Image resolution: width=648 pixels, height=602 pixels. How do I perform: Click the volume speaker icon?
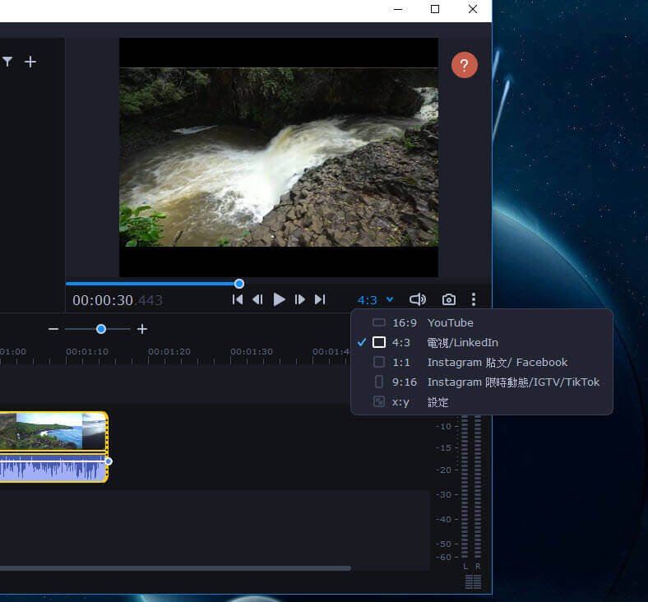click(x=418, y=299)
